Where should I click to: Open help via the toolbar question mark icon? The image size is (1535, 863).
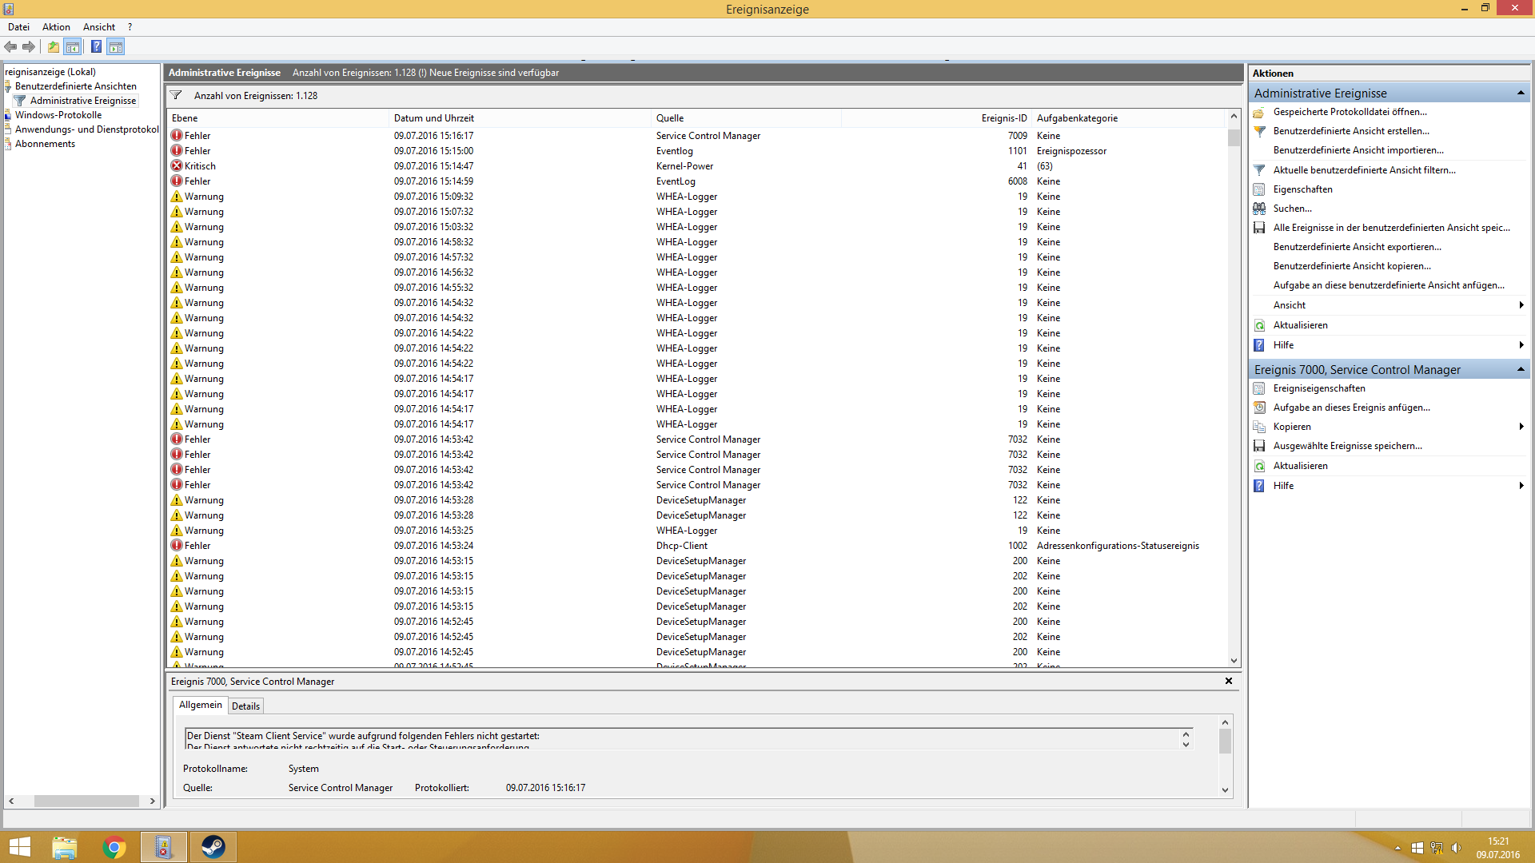(96, 47)
